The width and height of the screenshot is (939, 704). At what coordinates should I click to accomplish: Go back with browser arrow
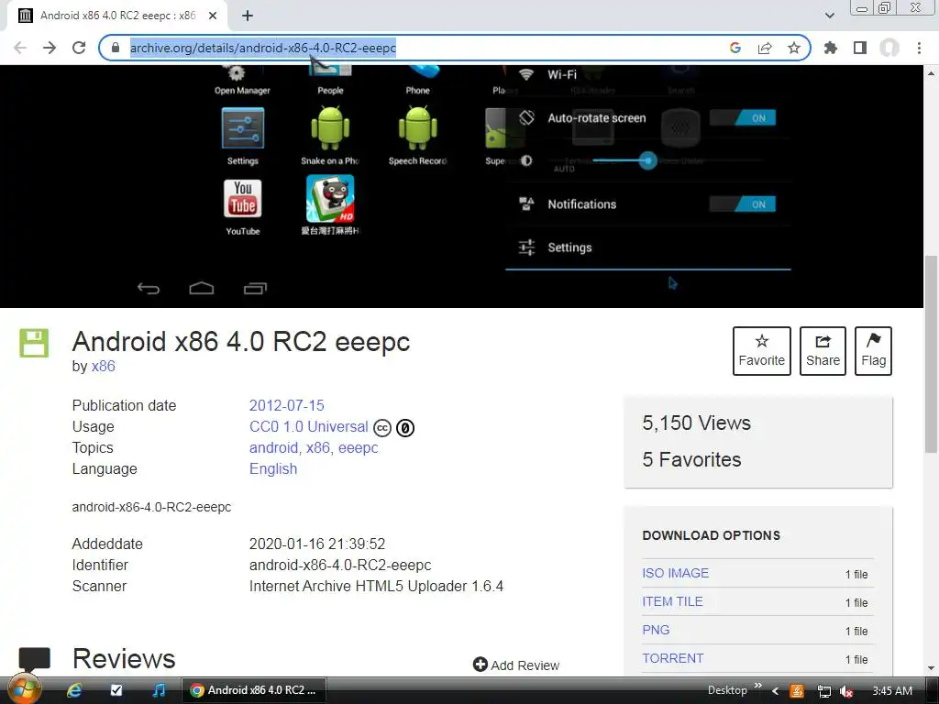(x=20, y=48)
